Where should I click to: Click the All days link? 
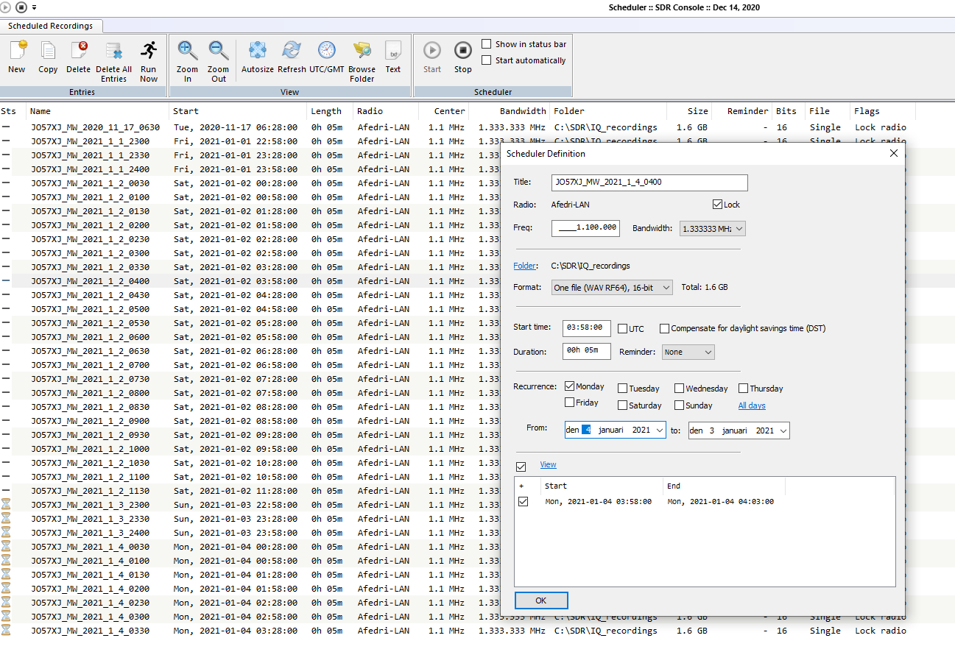(x=752, y=405)
